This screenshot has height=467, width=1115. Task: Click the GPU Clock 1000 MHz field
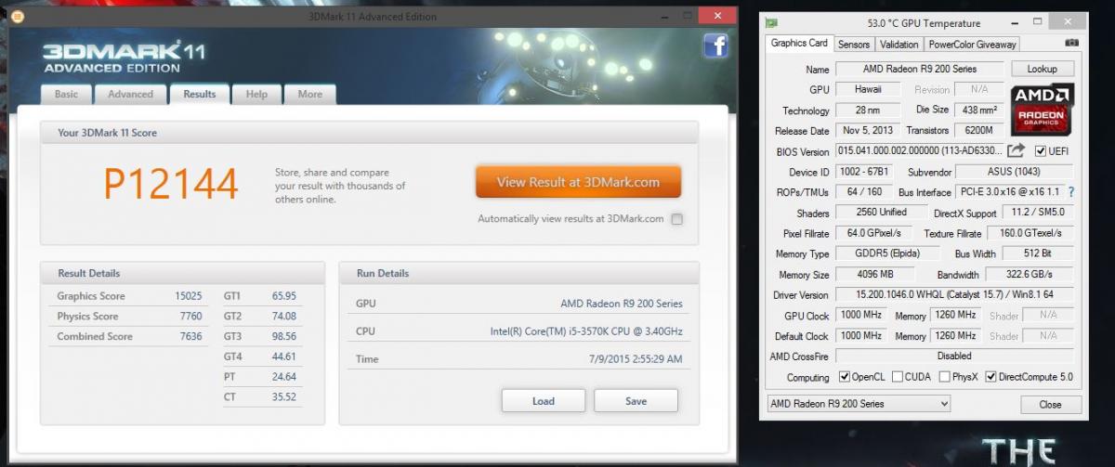coord(863,315)
